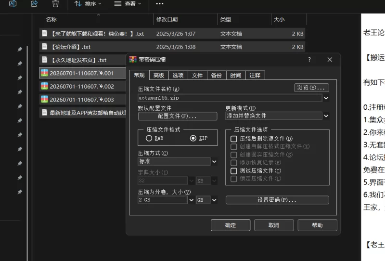Click file name 20260701-110607 ending .002
Screen dimensions: 385x261
[82, 86]
